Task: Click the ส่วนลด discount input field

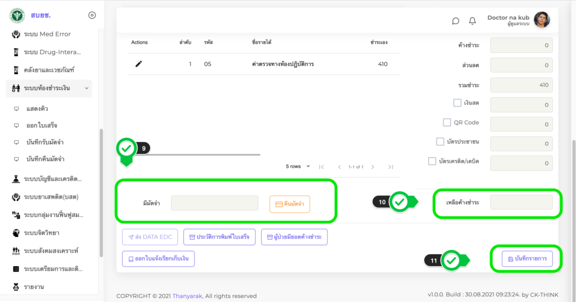Action: point(521,66)
